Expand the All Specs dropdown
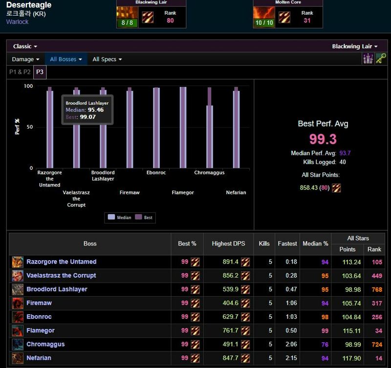The height and width of the screenshot is (368, 391). click(107, 59)
